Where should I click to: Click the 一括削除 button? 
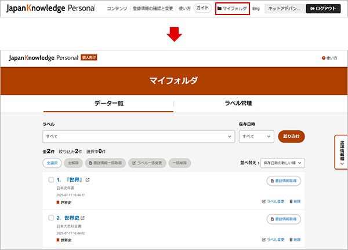tap(180, 163)
